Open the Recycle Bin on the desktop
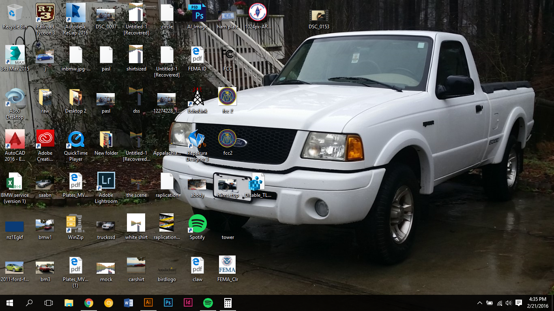The height and width of the screenshot is (311, 554). point(15,17)
